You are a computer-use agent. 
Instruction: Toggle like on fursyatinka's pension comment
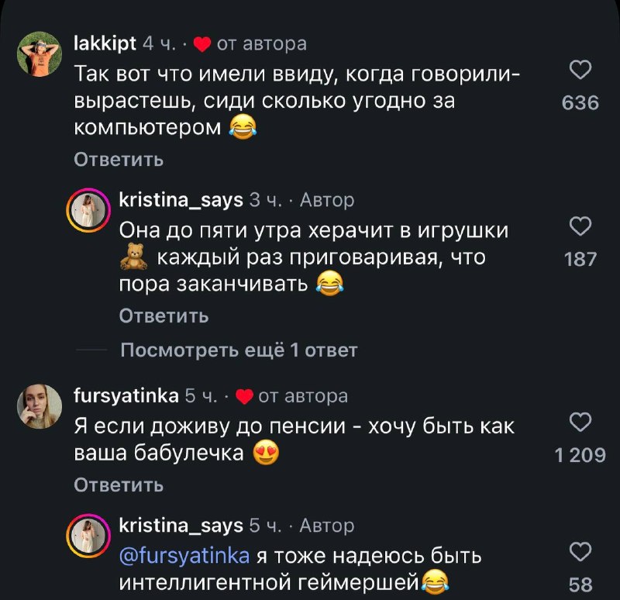coord(579,423)
